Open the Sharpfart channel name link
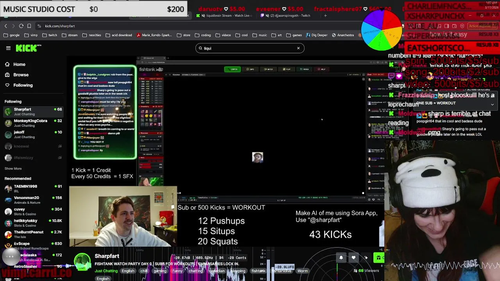 pyautogui.click(x=107, y=256)
